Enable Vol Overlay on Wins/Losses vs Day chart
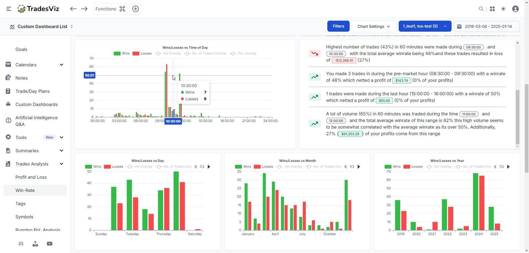This screenshot has height=253, width=529. (x=139, y=167)
